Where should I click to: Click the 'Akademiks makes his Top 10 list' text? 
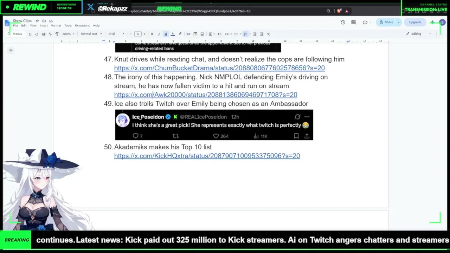(163, 147)
